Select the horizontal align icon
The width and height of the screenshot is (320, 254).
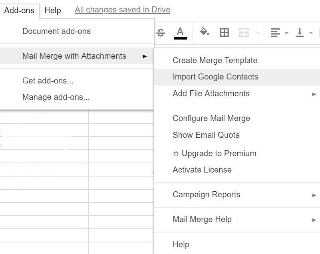click(x=274, y=33)
